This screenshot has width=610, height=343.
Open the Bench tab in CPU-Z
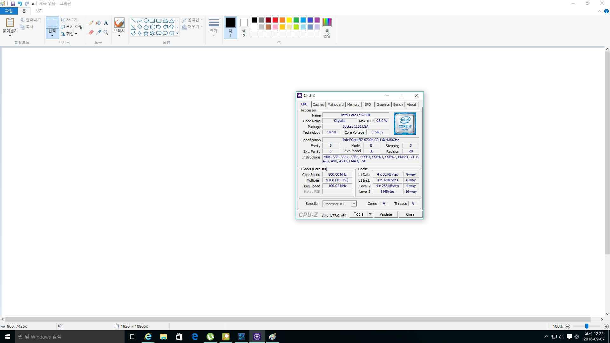click(398, 104)
